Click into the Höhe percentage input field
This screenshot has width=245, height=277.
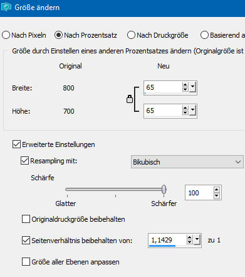pyautogui.click(x=163, y=111)
